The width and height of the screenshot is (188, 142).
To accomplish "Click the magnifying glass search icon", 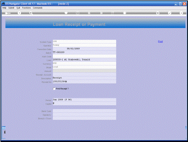I will point(31,13).
